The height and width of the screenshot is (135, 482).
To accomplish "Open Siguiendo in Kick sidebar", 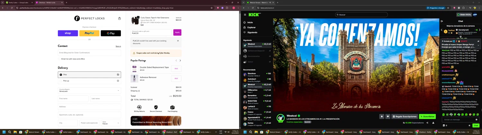I will click(x=250, y=32).
